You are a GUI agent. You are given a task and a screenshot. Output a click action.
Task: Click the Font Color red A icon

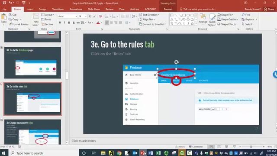pyautogui.click(x=98, y=23)
